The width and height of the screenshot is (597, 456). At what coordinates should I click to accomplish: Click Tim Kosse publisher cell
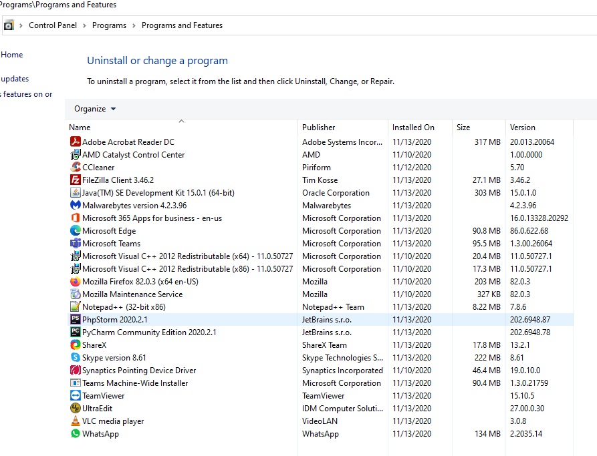pyautogui.click(x=320, y=180)
